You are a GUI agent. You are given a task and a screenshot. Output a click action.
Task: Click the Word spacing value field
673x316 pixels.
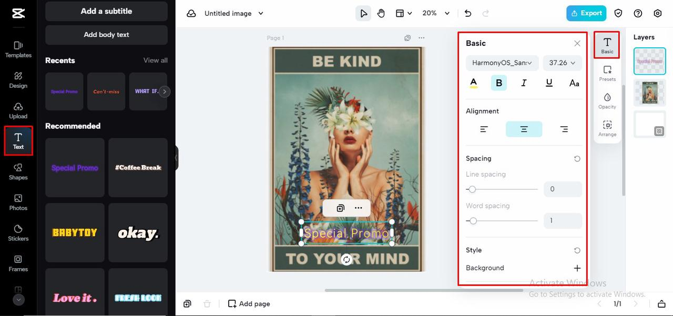coord(563,221)
